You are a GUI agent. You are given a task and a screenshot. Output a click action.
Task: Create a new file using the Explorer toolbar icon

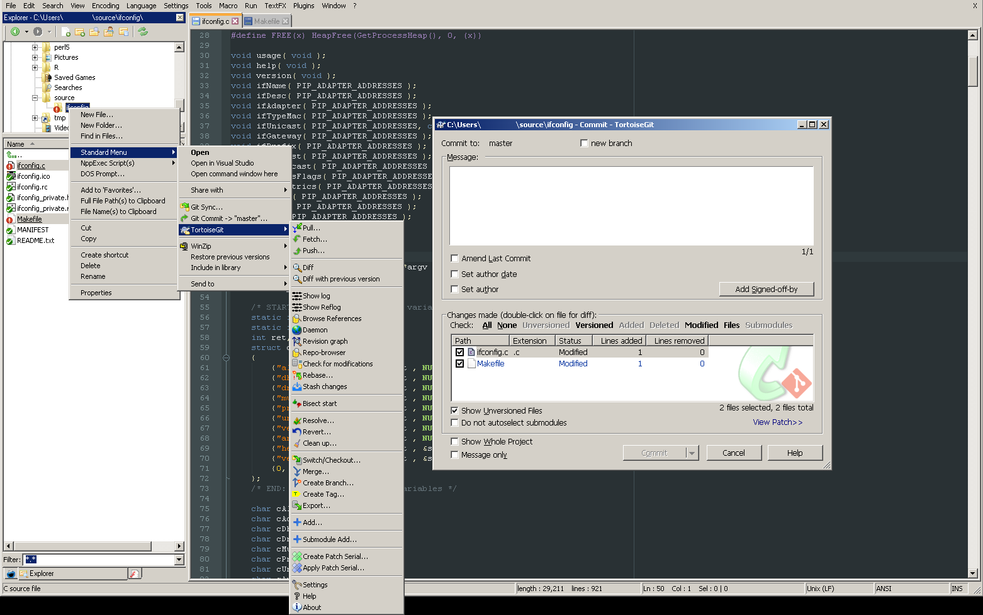coord(65,32)
